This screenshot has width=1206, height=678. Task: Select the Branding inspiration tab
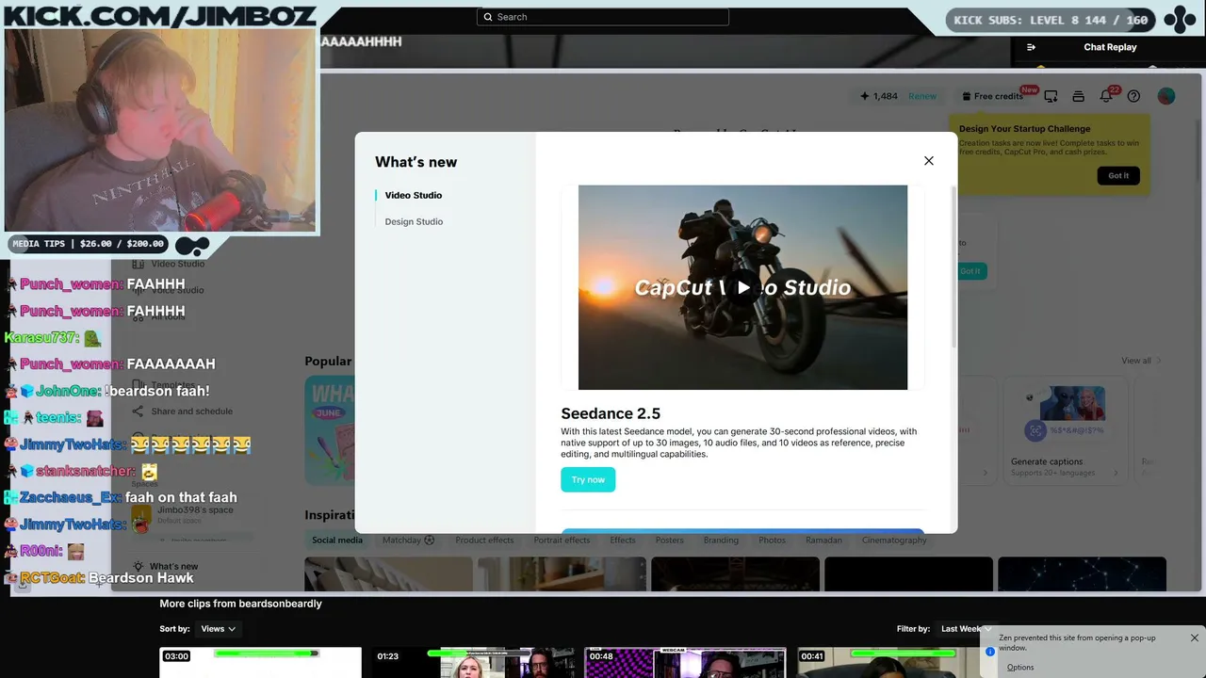tap(721, 541)
